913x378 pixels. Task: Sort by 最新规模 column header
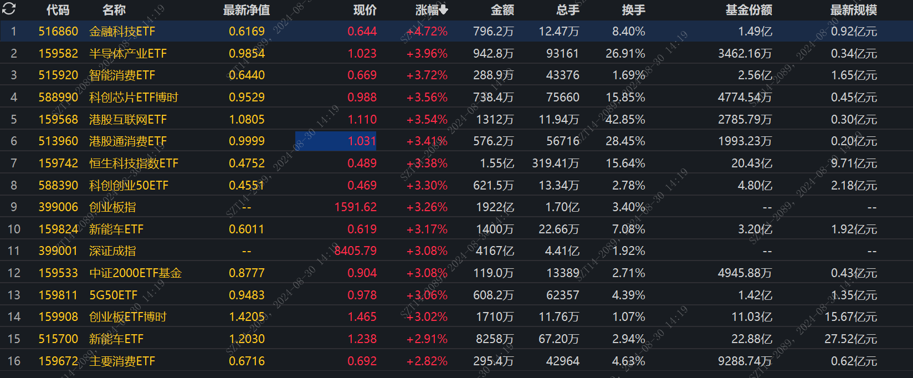point(854,10)
